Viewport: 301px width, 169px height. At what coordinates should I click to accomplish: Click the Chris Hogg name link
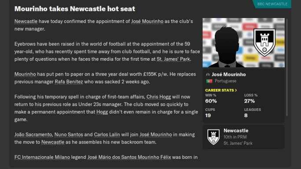(x=158, y=97)
